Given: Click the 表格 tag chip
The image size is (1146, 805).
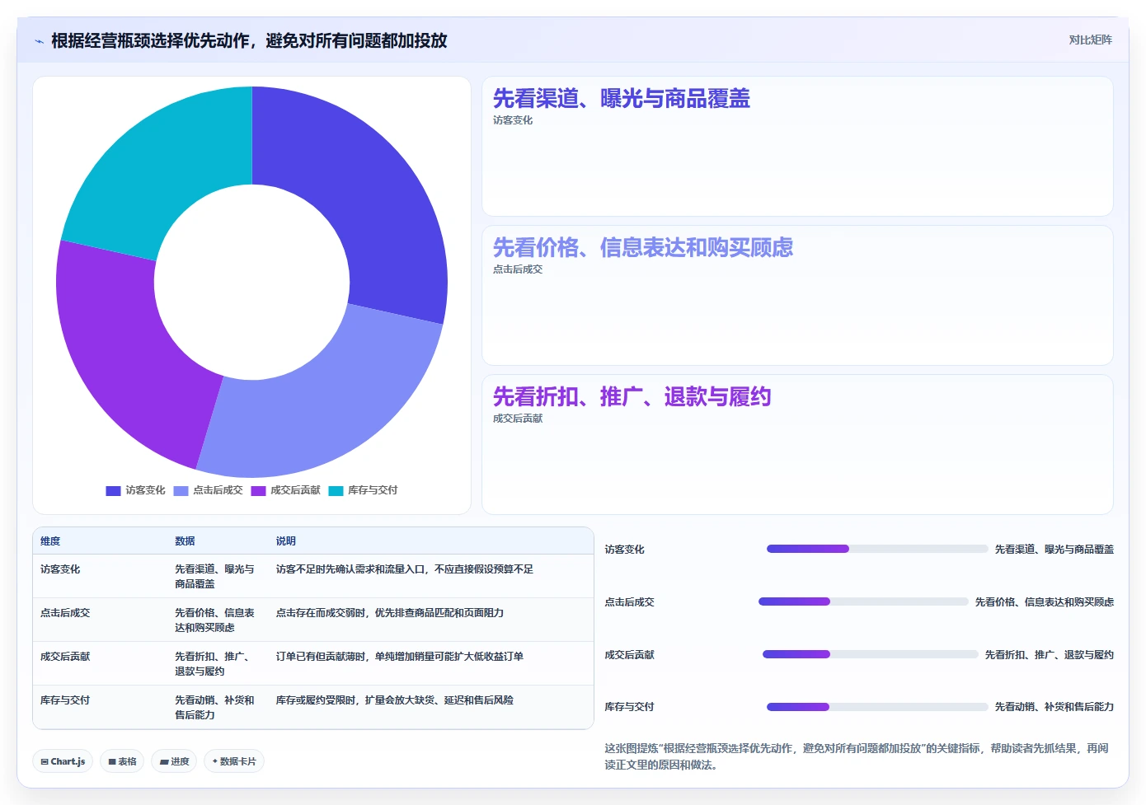Looking at the screenshot, I should 122,761.
